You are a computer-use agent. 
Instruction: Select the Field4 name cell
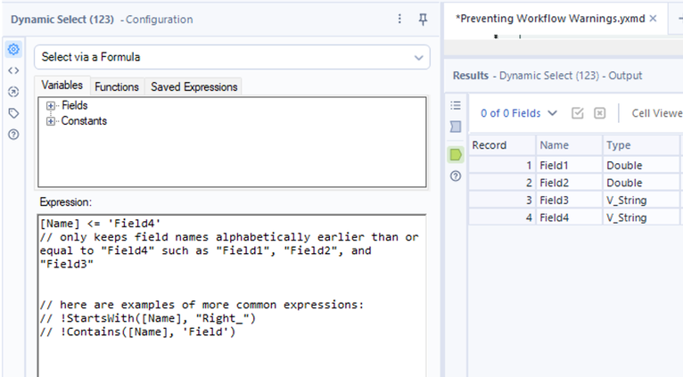(570, 217)
